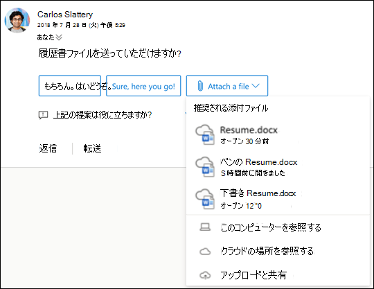
Task: Click the 推奨される添付ファイル heading
Action: click(x=231, y=108)
